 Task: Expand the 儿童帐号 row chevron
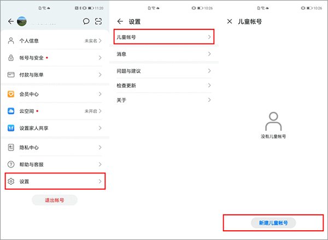(209, 37)
